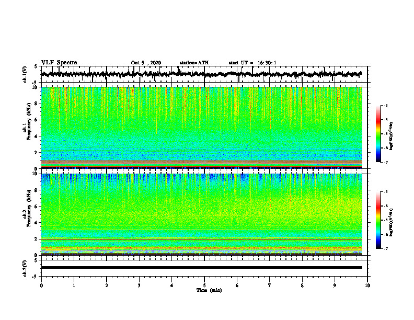Click time axis tick label "9"

(335, 285)
